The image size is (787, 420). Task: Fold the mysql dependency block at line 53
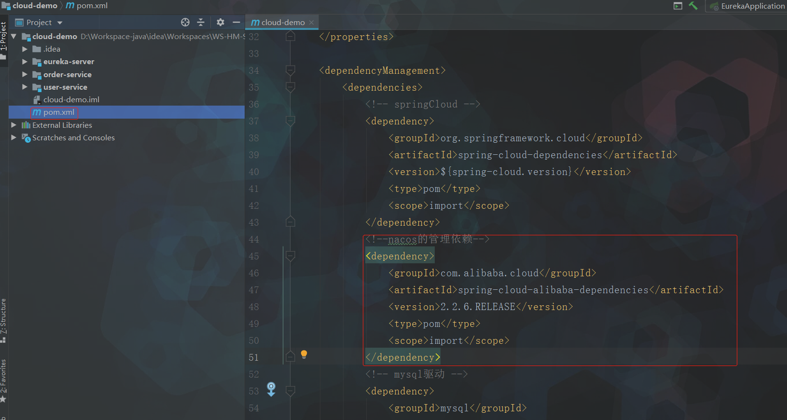pyautogui.click(x=290, y=391)
